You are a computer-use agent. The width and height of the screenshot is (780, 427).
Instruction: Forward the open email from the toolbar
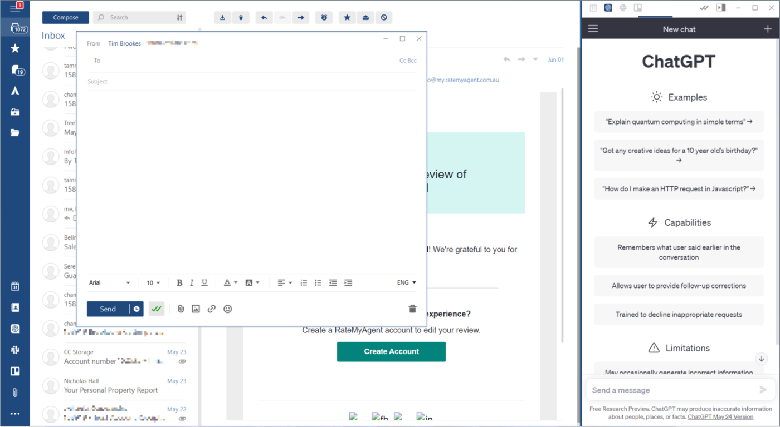tap(300, 18)
